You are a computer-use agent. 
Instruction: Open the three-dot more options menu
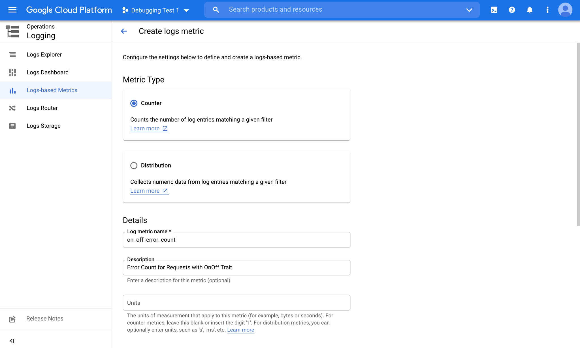pyautogui.click(x=547, y=10)
